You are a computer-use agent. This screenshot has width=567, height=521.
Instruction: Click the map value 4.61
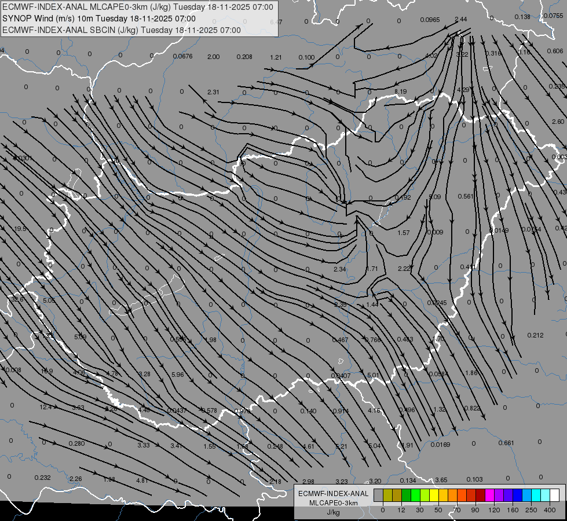[x=309, y=446]
